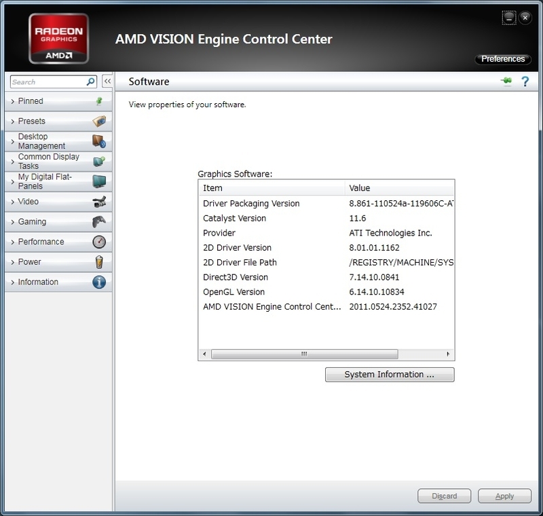
Task: Click the Performance gauge icon
Action: (x=99, y=242)
